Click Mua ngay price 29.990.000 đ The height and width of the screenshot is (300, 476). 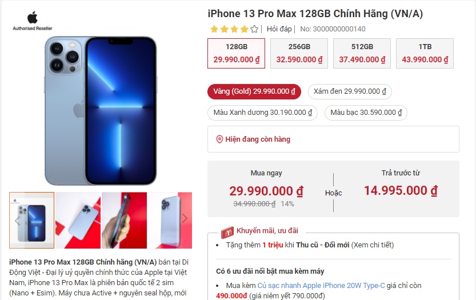click(x=266, y=191)
